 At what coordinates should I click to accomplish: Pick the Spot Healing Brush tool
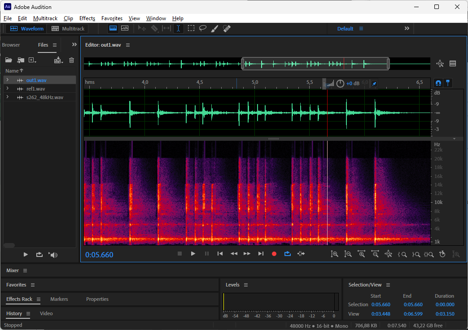227,28
